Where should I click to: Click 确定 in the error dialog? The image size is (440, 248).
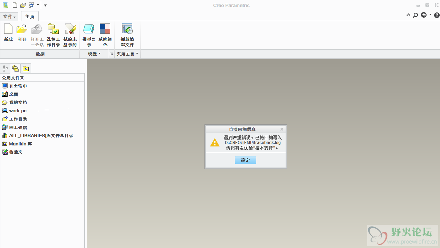[x=246, y=160]
